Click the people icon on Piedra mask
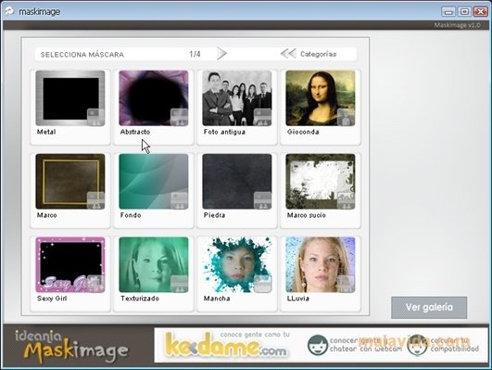Viewport: 492px width, 370px height. coord(262,200)
